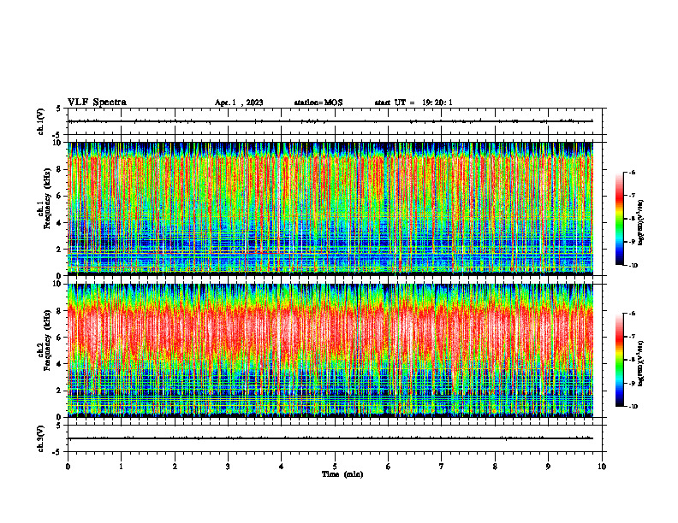Click the "-5" tick on ch.3(V) axis

[x=57, y=452]
